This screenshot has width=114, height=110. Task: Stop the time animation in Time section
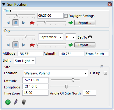point(16,23)
